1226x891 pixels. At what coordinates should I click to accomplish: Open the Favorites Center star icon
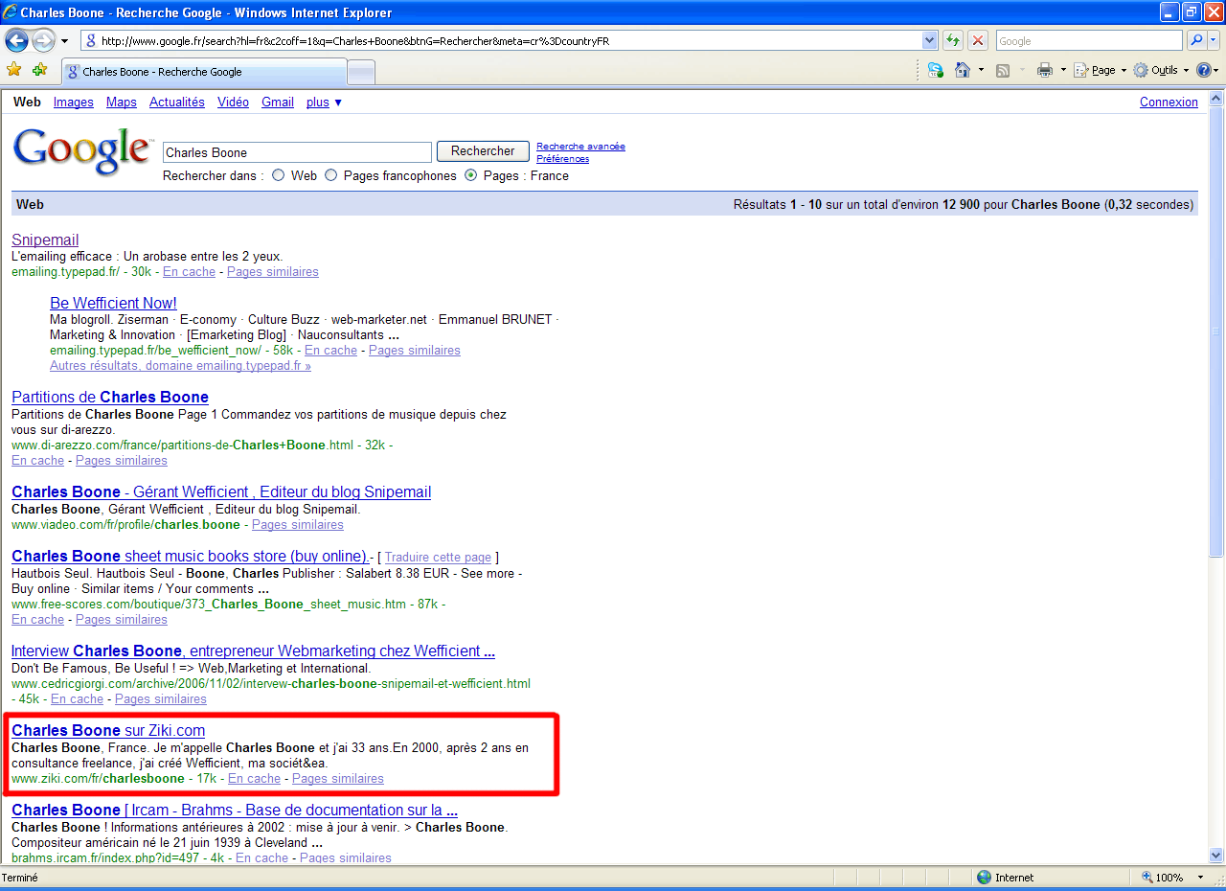(13, 70)
